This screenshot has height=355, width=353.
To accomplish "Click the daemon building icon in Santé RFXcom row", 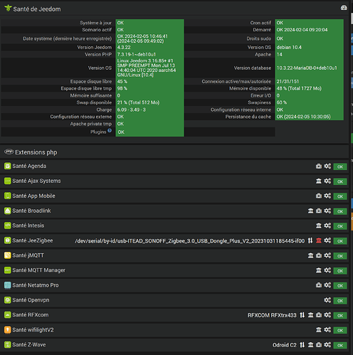I will [310, 315].
